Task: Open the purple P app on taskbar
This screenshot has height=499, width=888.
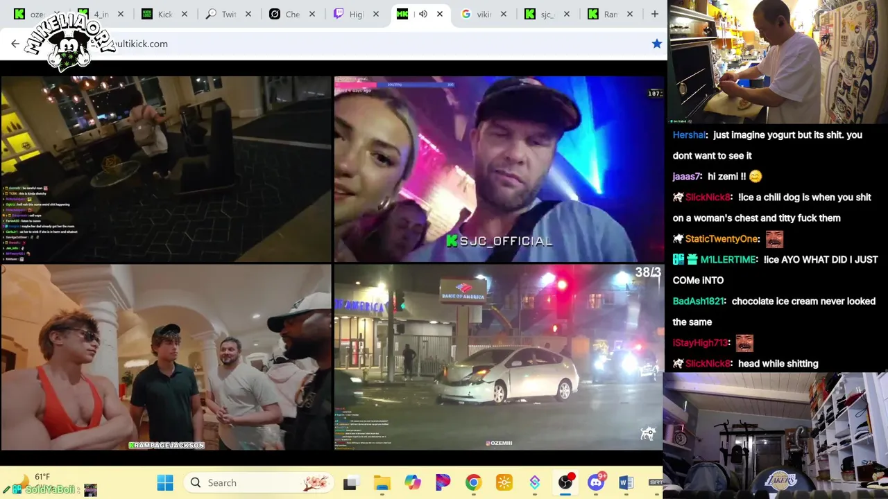Action: 443,483
